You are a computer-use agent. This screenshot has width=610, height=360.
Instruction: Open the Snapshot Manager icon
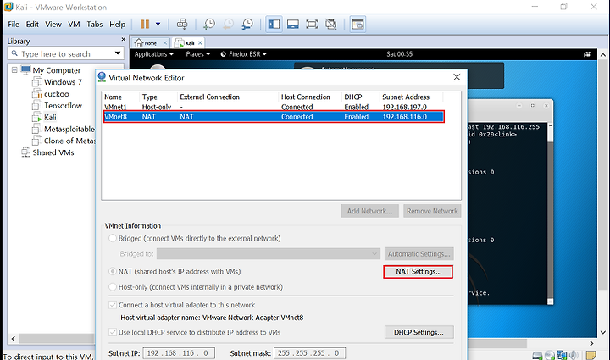pyautogui.click(x=247, y=24)
